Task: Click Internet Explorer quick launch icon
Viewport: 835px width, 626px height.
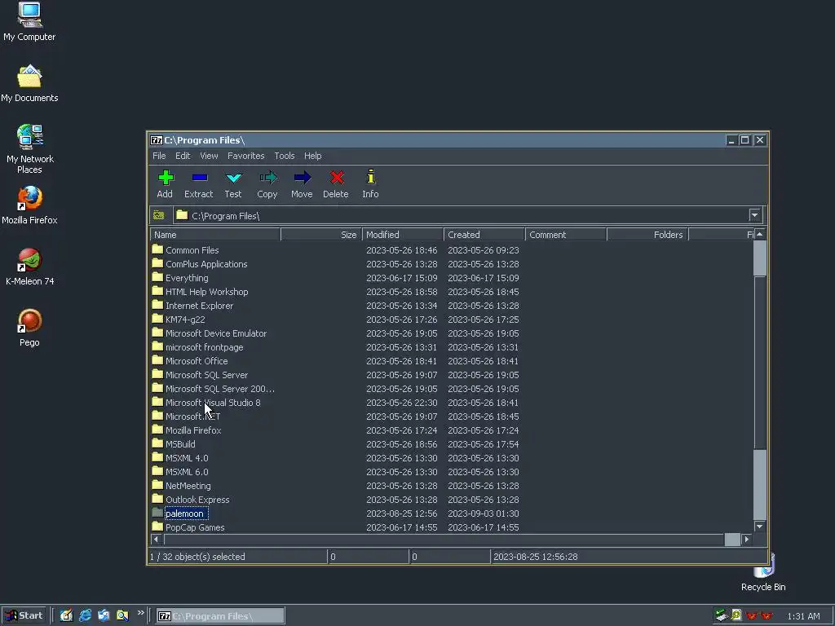Action: click(x=85, y=615)
